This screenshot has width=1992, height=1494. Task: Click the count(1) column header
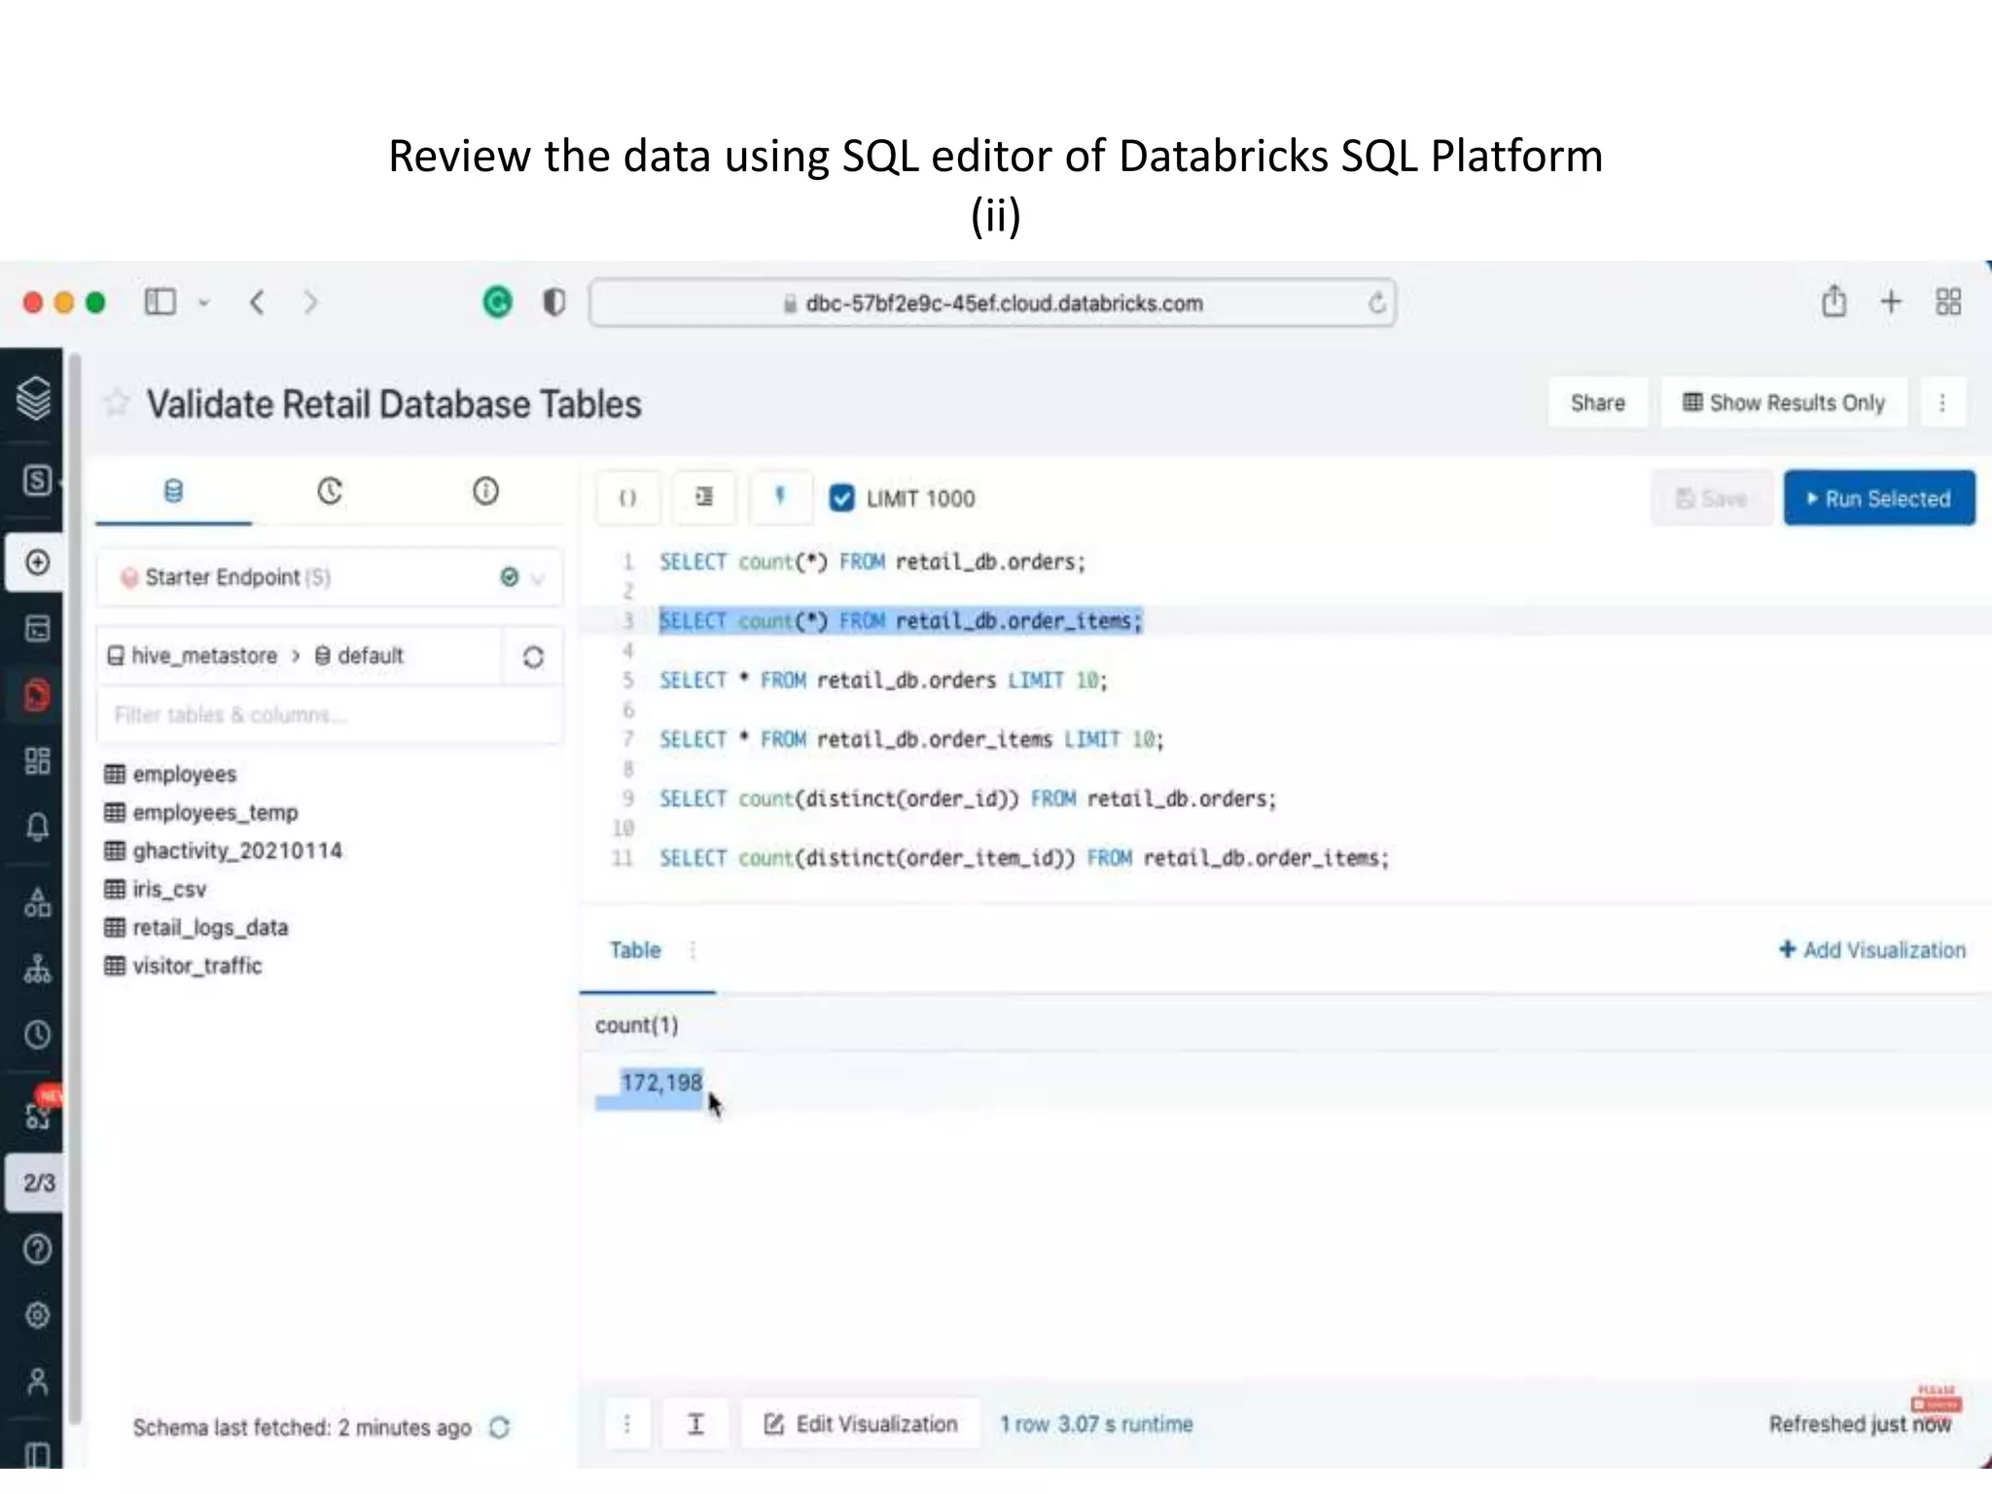coord(637,1025)
